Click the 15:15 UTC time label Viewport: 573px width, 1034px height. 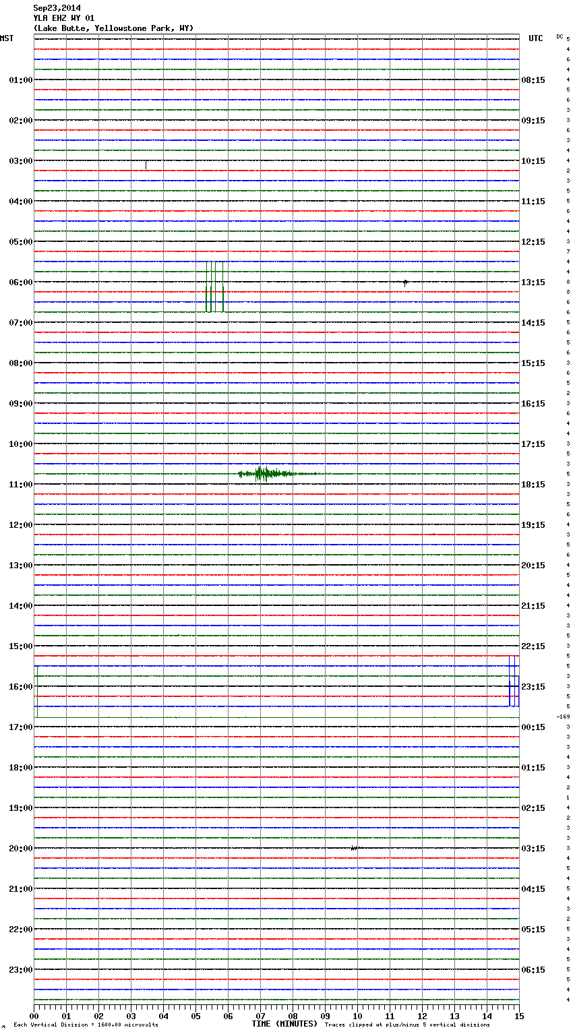[x=533, y=363]
